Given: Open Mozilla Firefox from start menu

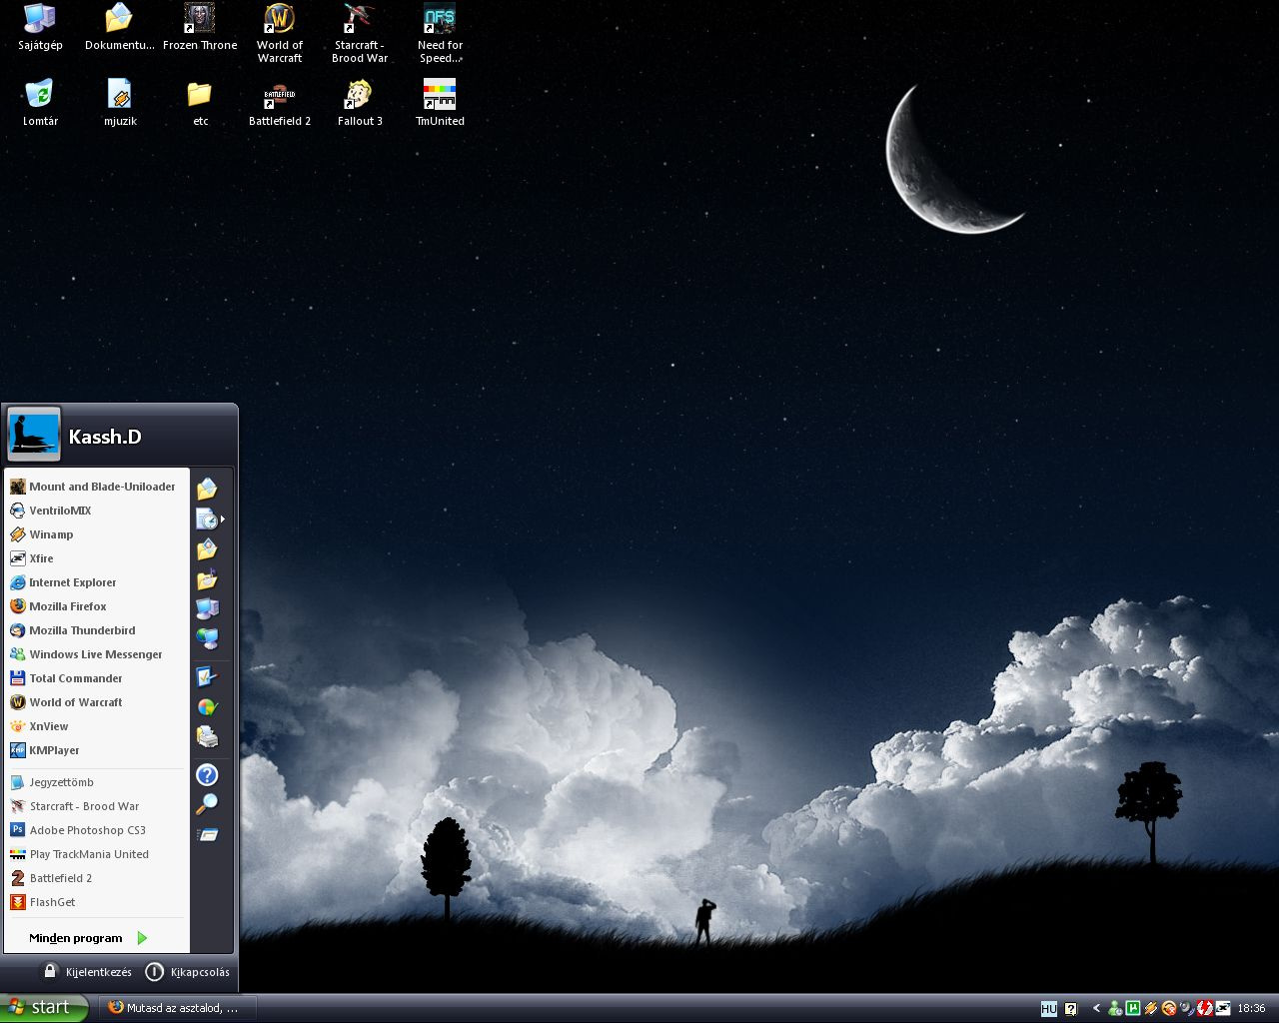Looking at the screenshot, I should point(96,606).
